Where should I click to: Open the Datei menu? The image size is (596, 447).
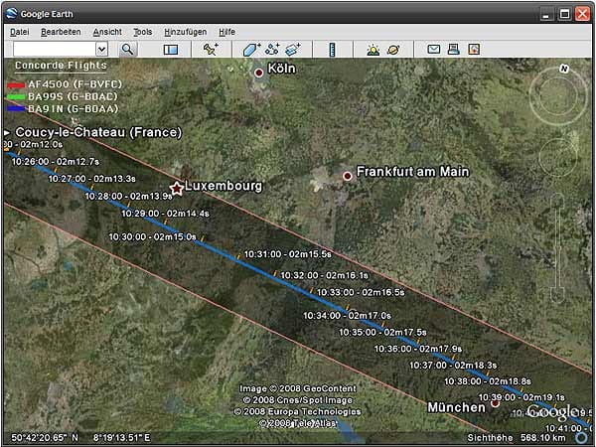(20, 32)
